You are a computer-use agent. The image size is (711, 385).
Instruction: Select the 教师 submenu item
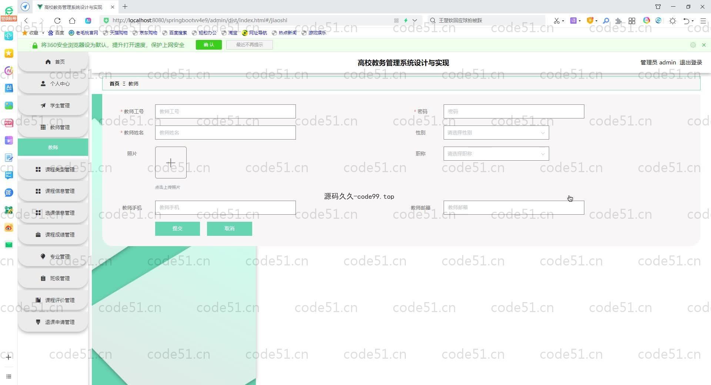point(53,147)
